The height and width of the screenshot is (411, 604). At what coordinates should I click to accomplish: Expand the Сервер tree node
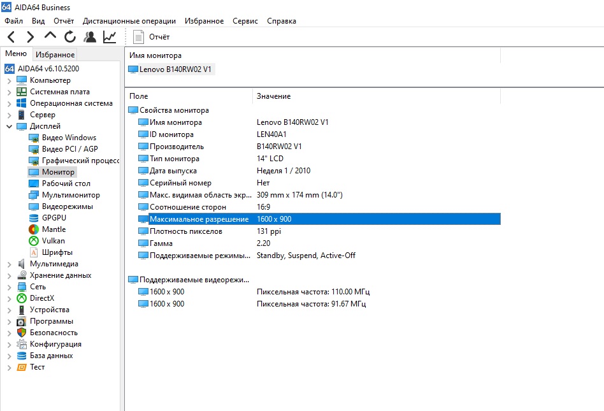click(x=10, y=115)
